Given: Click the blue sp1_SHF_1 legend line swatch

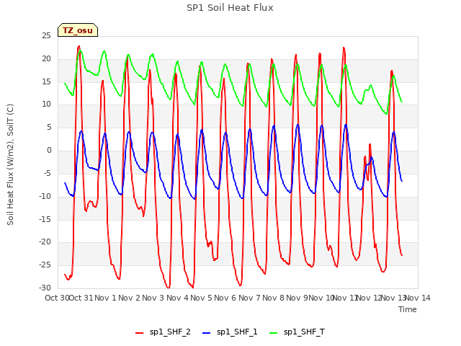Looking at the screenshot, I should coord(207,333).
